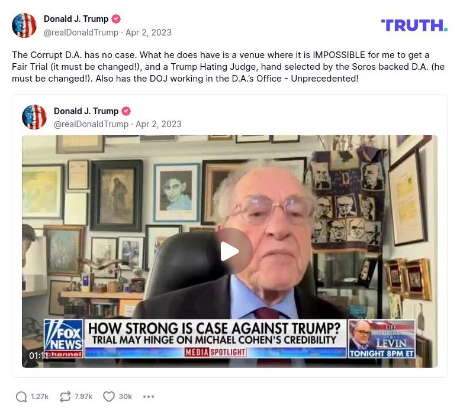
Task: Click the 01:11 video duration label
Action: (x=38, y=355)
